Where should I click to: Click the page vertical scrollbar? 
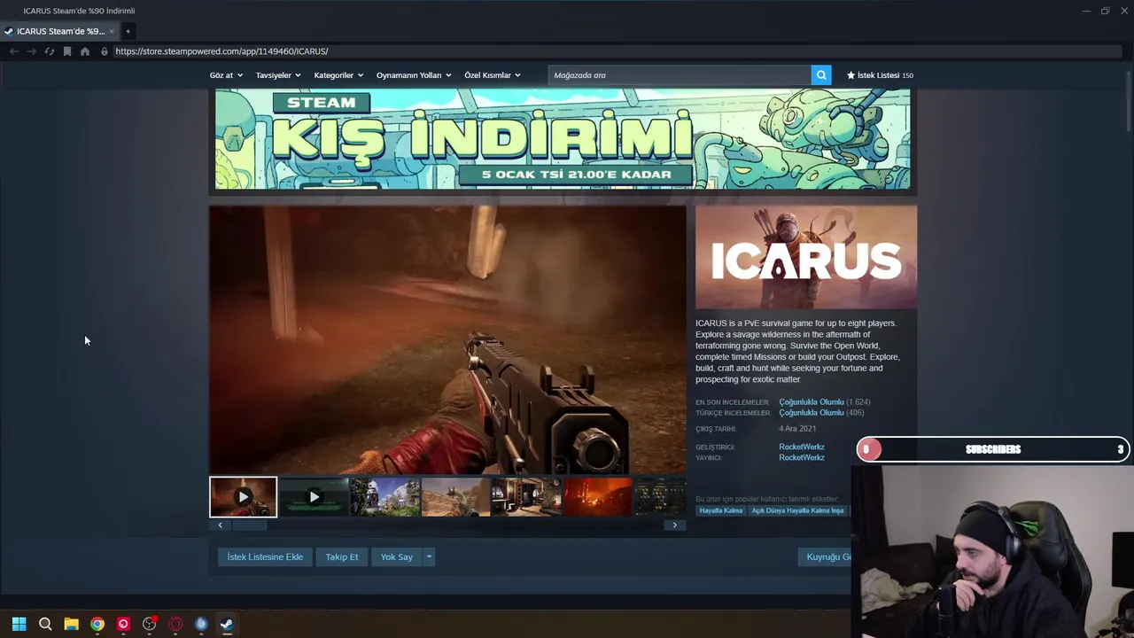click(x=1128, y=102)
